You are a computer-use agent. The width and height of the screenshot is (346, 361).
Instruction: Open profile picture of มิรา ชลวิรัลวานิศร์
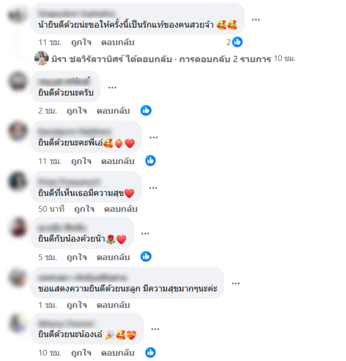(x=42, y=58)
